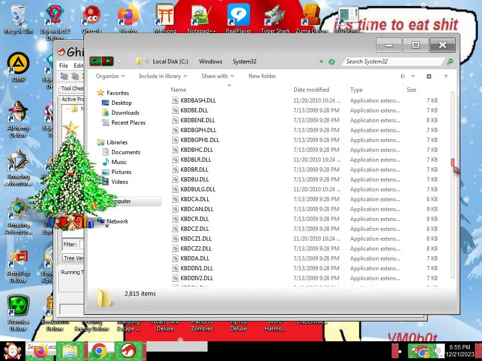Open the Organize menu
The image size is (482, 361).
point(110,76)
